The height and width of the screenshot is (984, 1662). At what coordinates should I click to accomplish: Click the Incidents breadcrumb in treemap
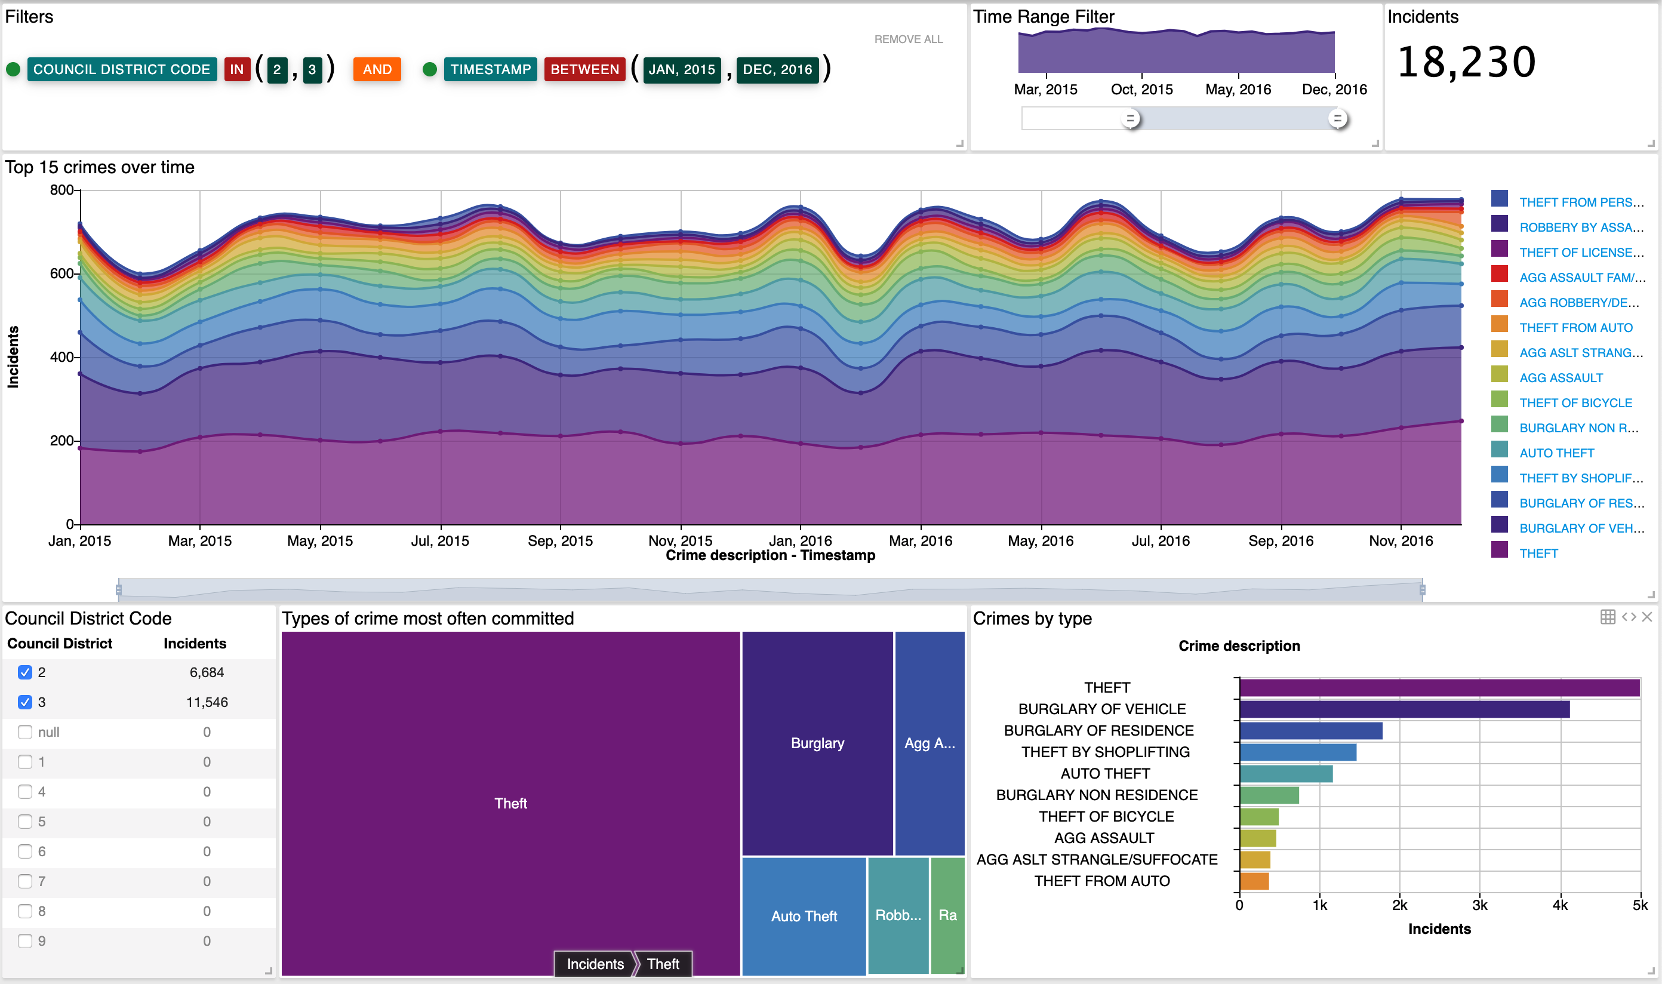click(595, 964)
